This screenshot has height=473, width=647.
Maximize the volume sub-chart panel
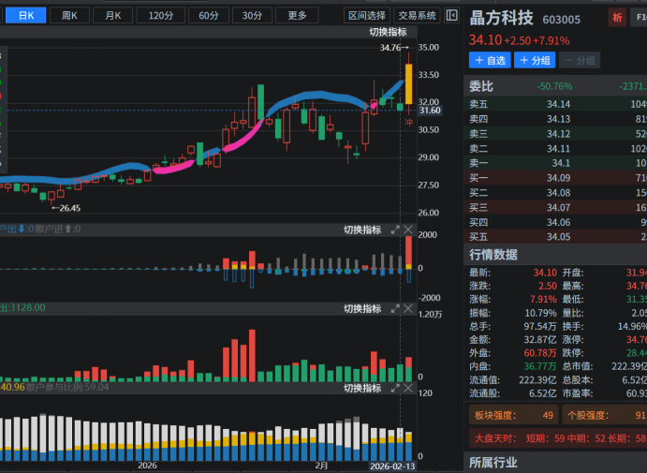[395, 308]
